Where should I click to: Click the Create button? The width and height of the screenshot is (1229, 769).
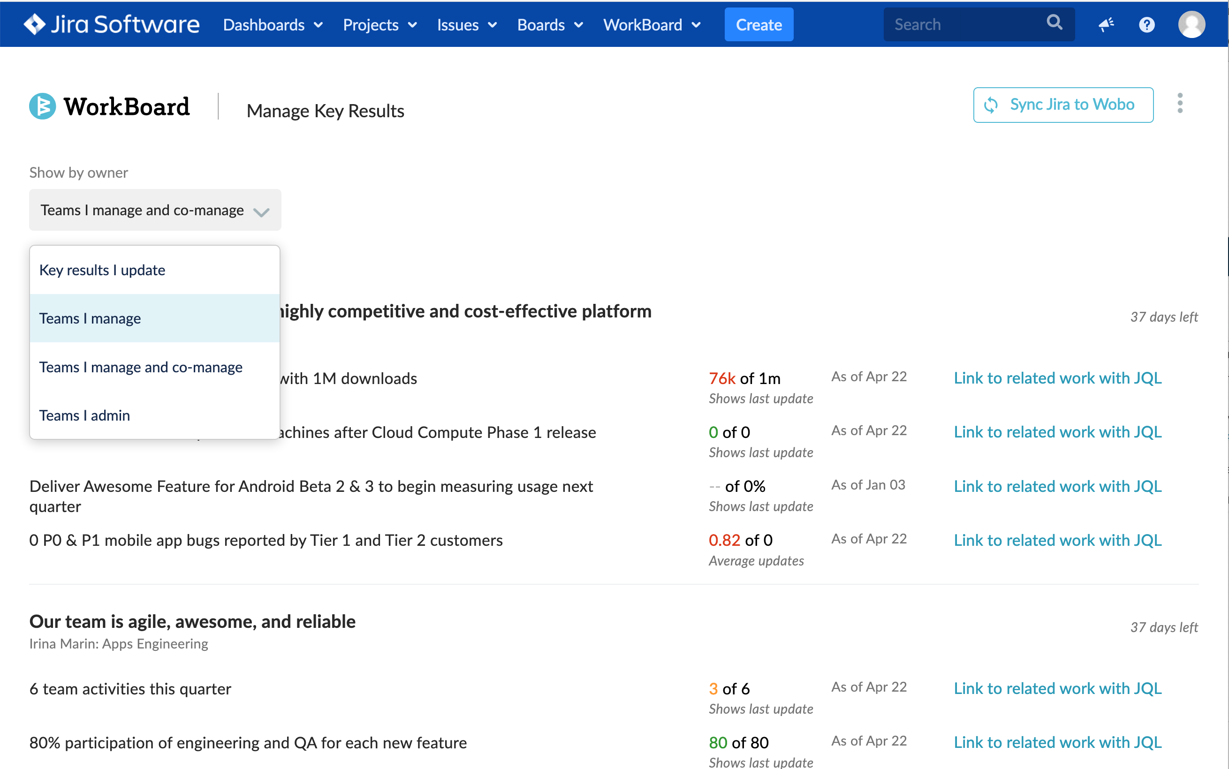(759, 24)
